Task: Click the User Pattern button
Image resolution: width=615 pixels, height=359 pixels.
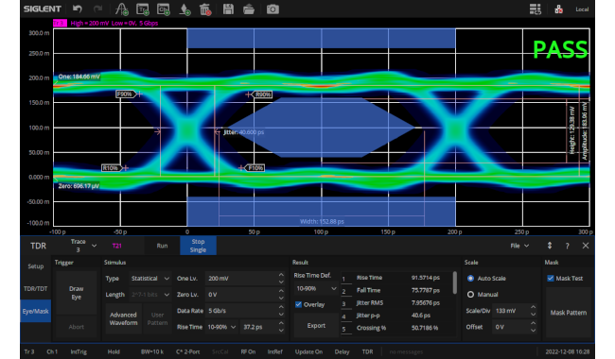Action: 157,318
